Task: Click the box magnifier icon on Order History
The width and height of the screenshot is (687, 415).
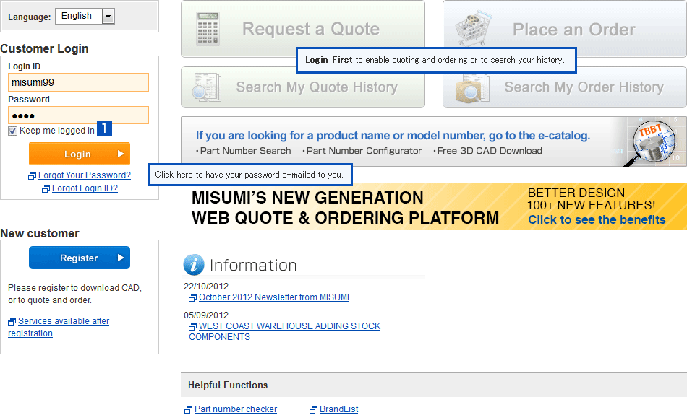Action: (472, 88)
